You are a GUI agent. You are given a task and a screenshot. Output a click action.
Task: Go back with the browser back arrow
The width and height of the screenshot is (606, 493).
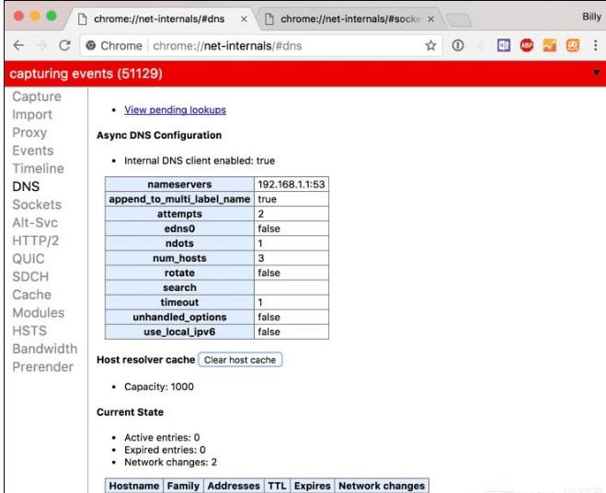(x=18, y=46)
